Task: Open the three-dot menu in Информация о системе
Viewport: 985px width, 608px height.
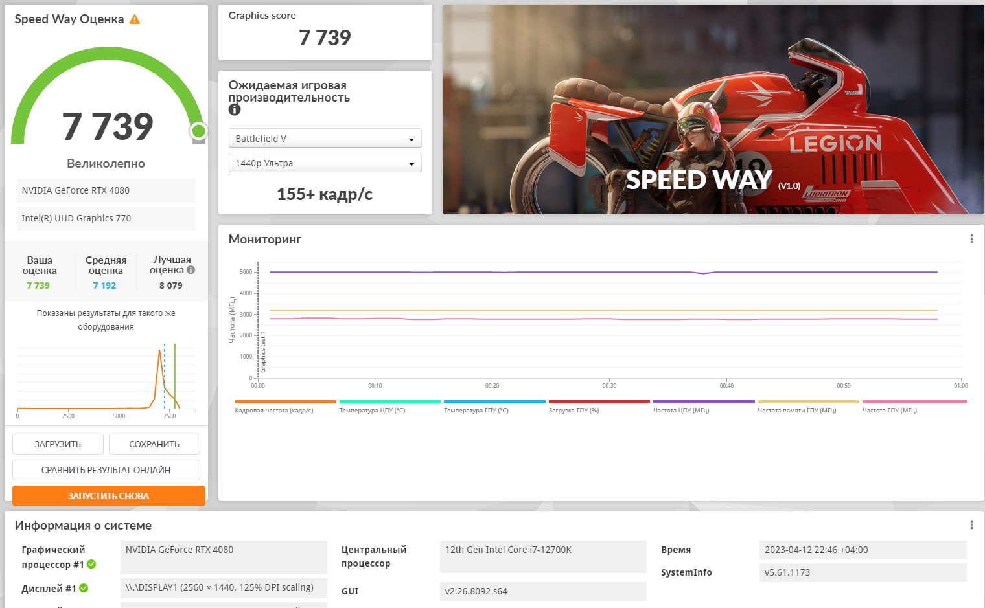Action: coord(971,525)
